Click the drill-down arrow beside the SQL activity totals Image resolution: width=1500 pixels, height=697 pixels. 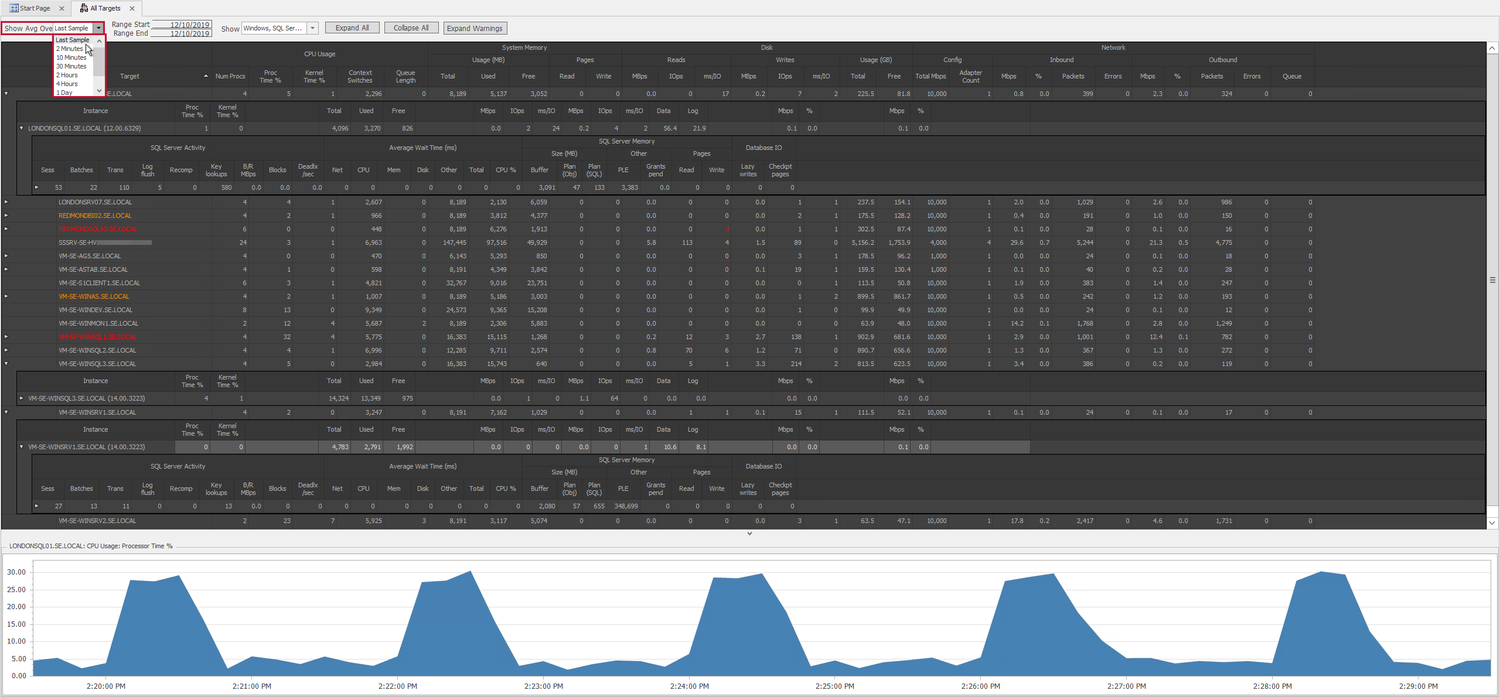[36, 187]
